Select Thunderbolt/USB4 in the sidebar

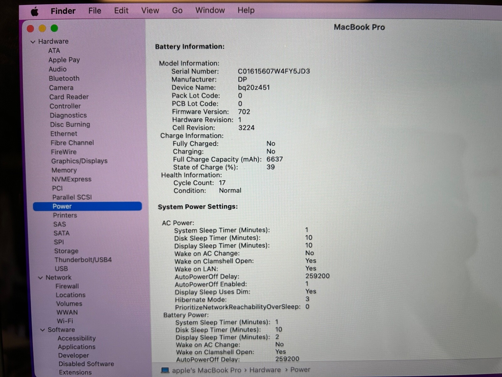(83, 260)
